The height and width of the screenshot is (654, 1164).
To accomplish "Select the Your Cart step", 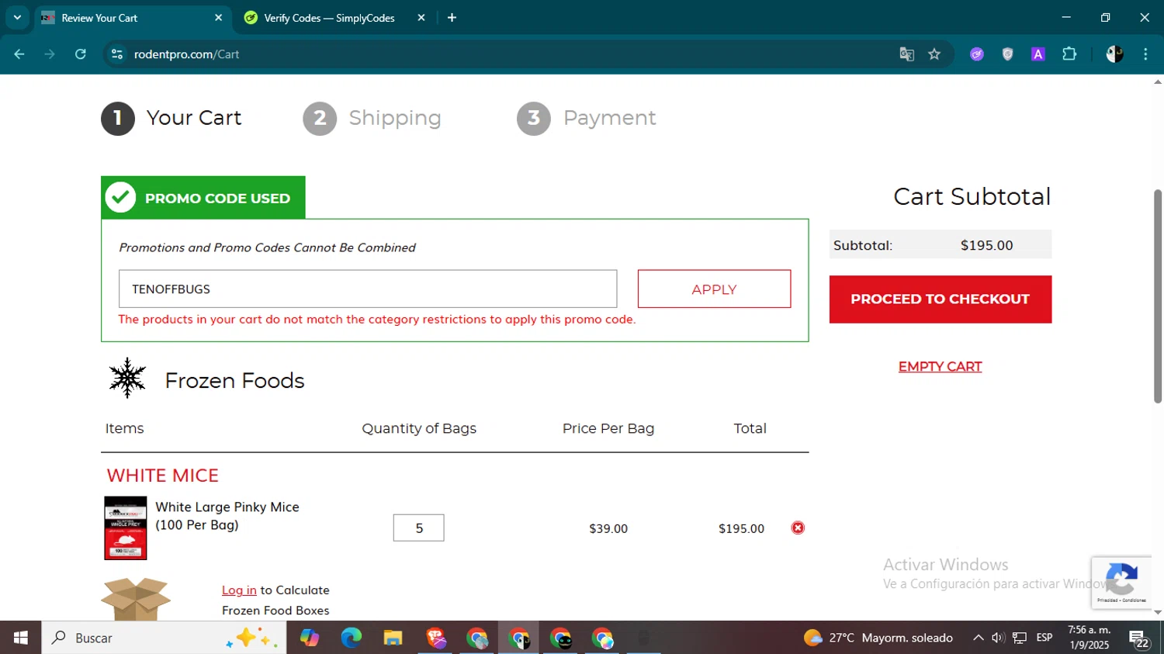I will click(171, 118).
